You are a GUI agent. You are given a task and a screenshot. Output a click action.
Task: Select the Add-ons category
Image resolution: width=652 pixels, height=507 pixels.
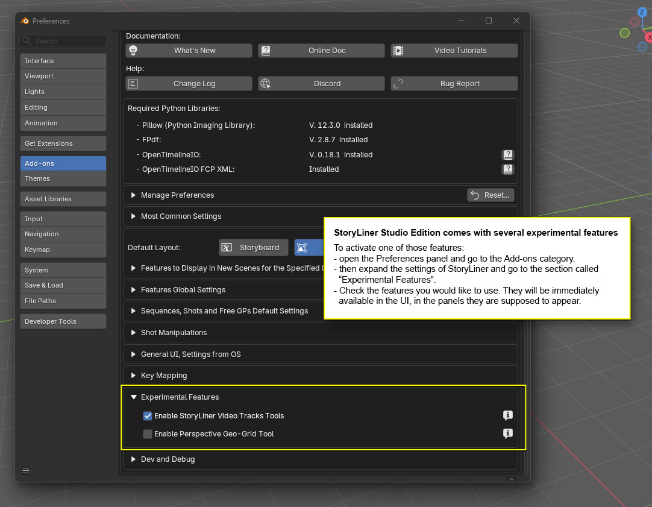coord(63,163)
